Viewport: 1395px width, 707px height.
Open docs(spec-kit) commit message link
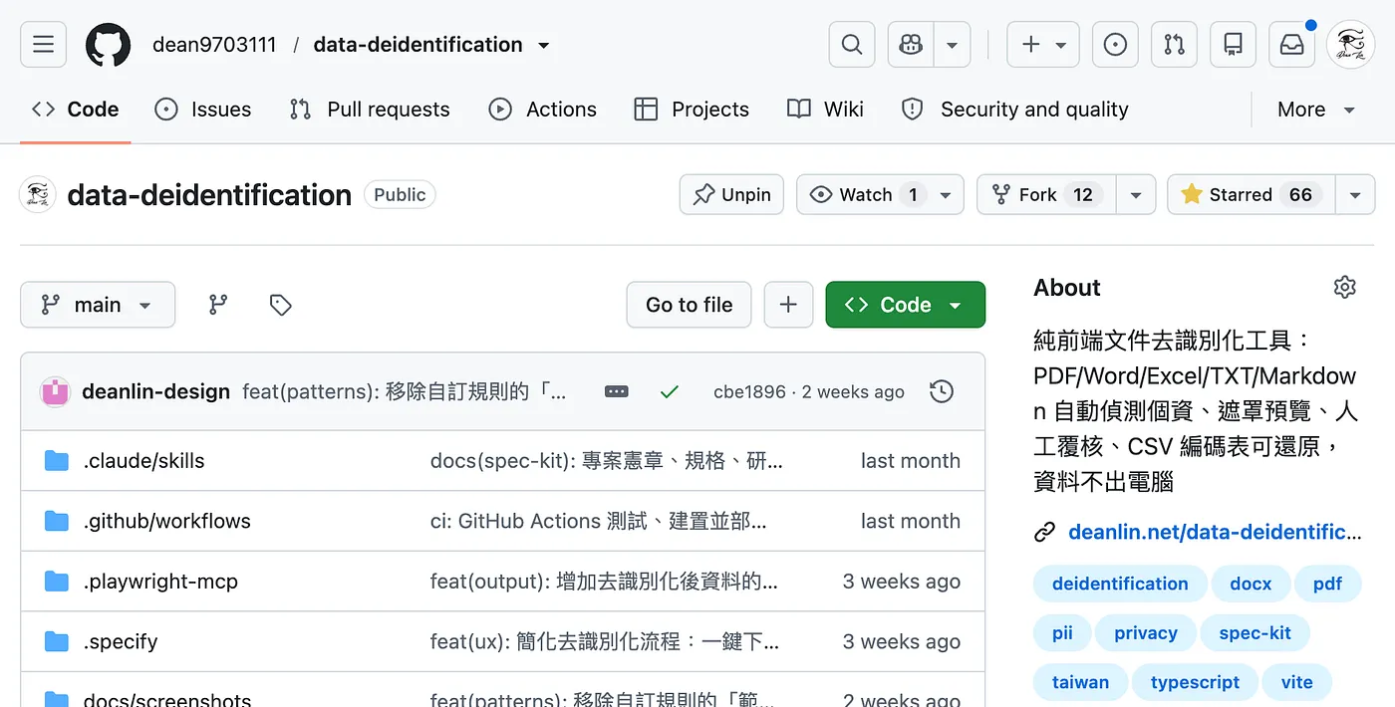(607, 461)
